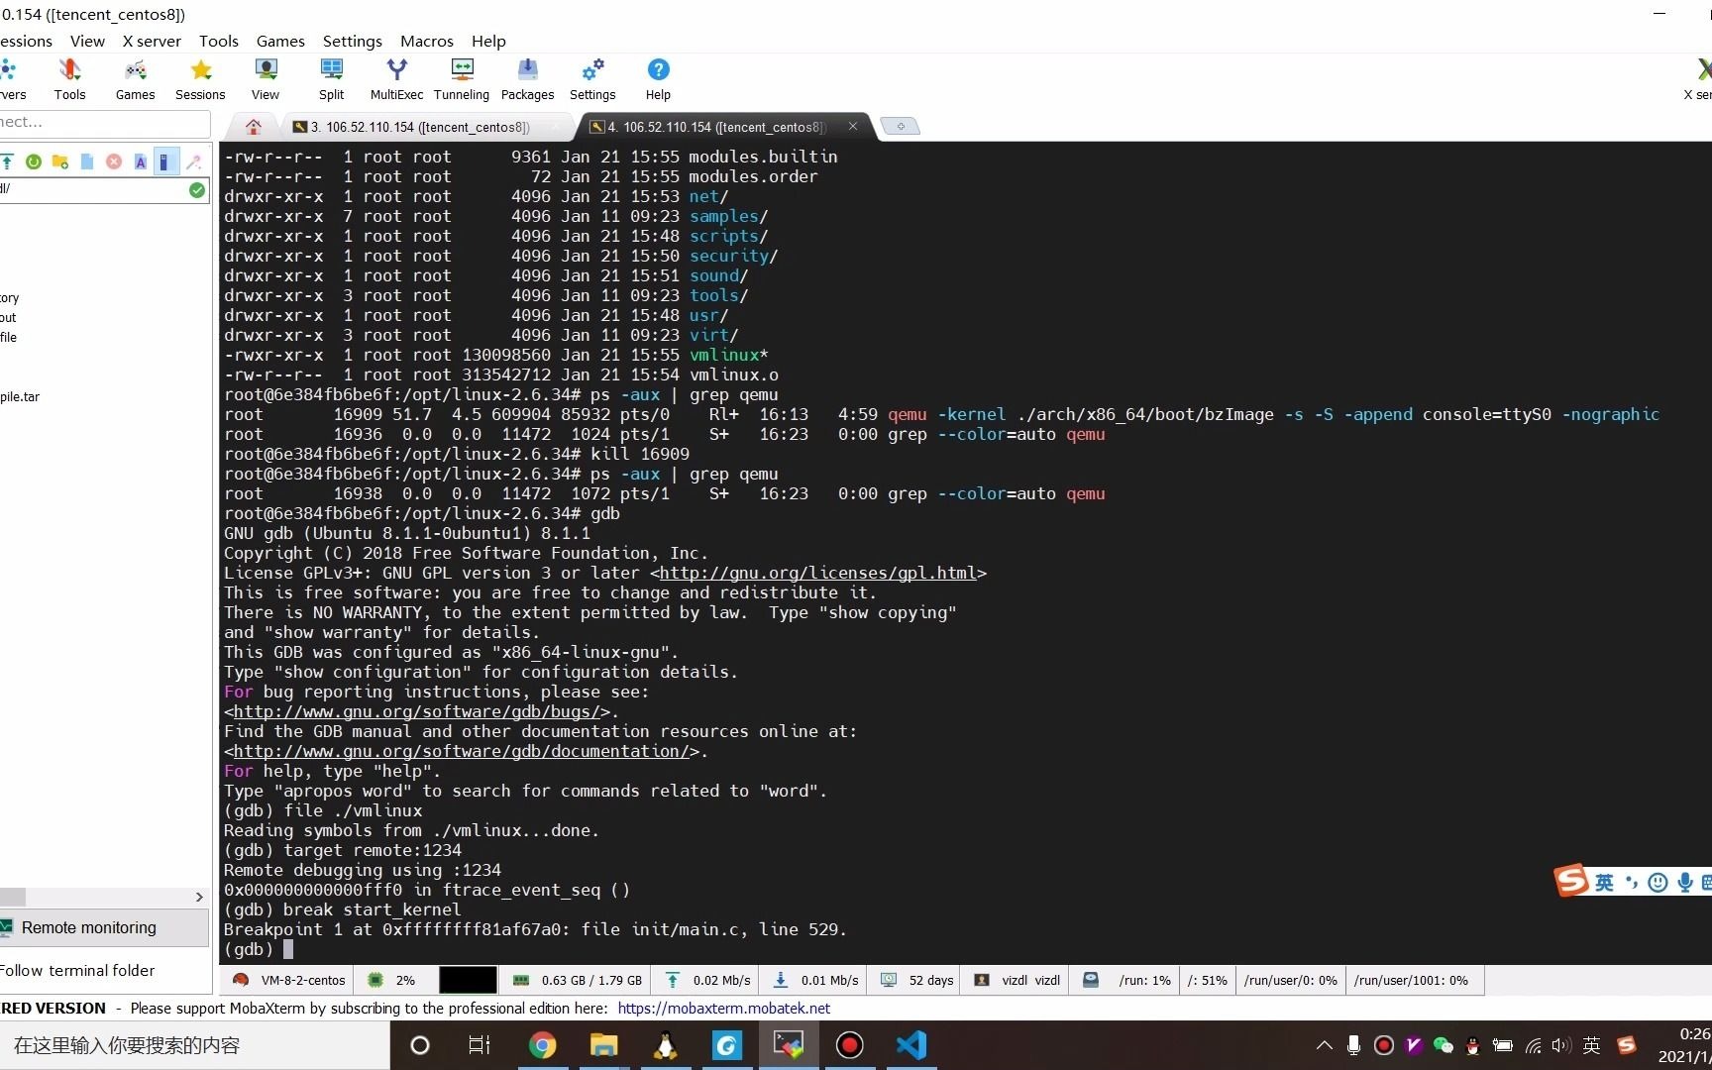Split the terminal view

point(330,78)
